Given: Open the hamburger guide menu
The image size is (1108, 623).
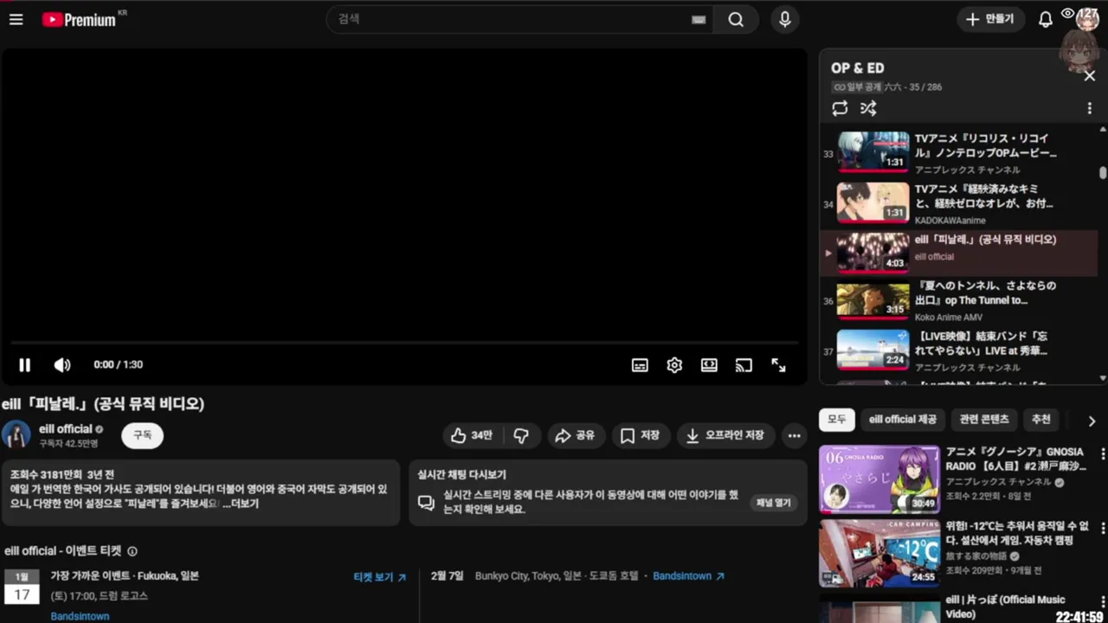Looking at the screenshot, I should point(16,19).
